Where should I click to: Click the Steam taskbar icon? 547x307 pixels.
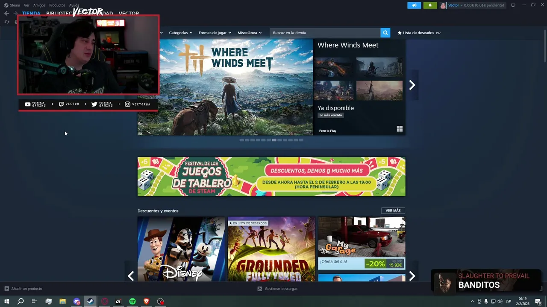pos(90,301)
